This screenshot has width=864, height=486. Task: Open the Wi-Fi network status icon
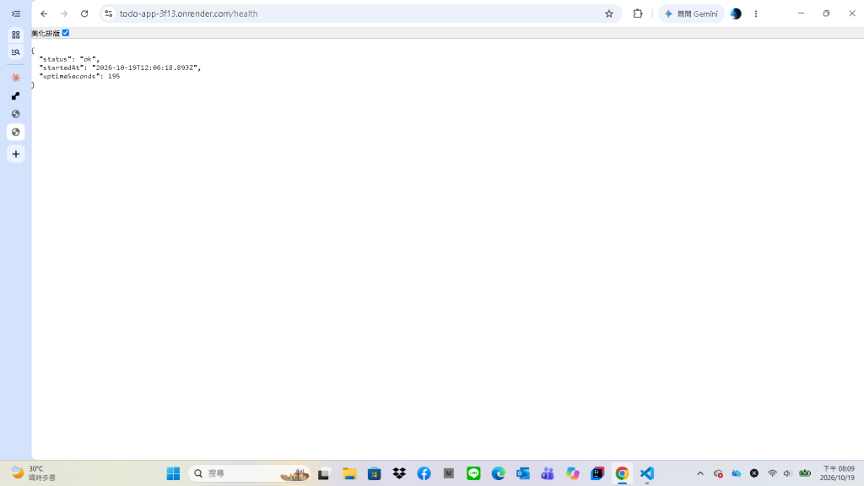tap(773, 473)
